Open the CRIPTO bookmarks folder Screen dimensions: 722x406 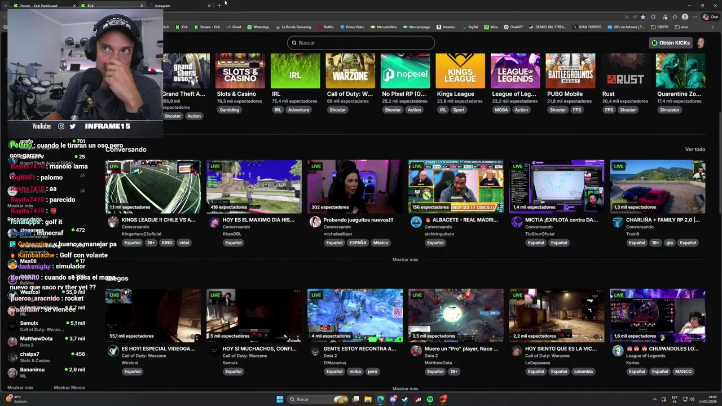(x=660, y=27)
